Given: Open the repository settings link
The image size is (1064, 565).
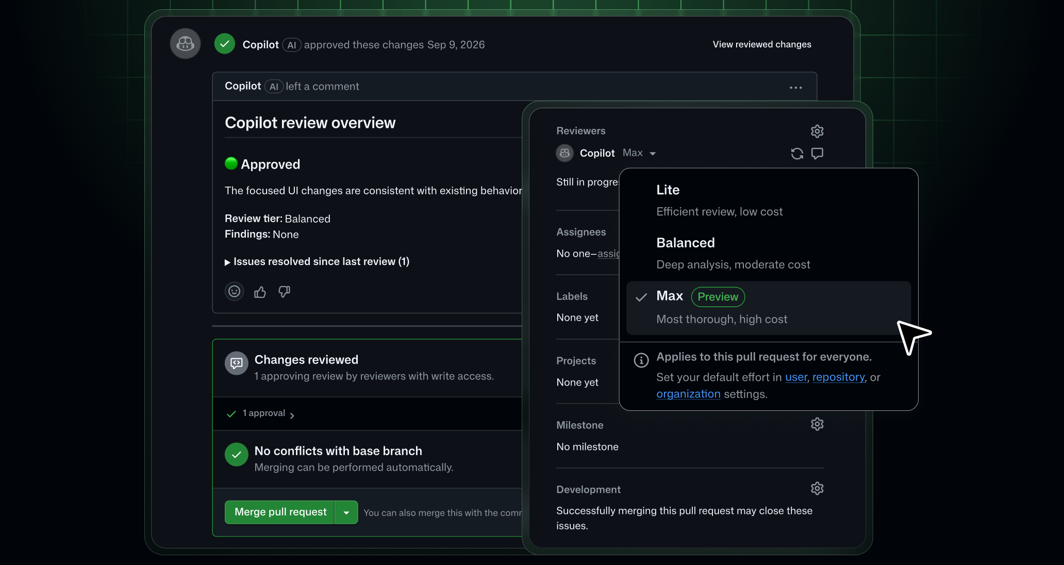Looking at the screenshot, I should pyautogui.click(x=839, y=377).
